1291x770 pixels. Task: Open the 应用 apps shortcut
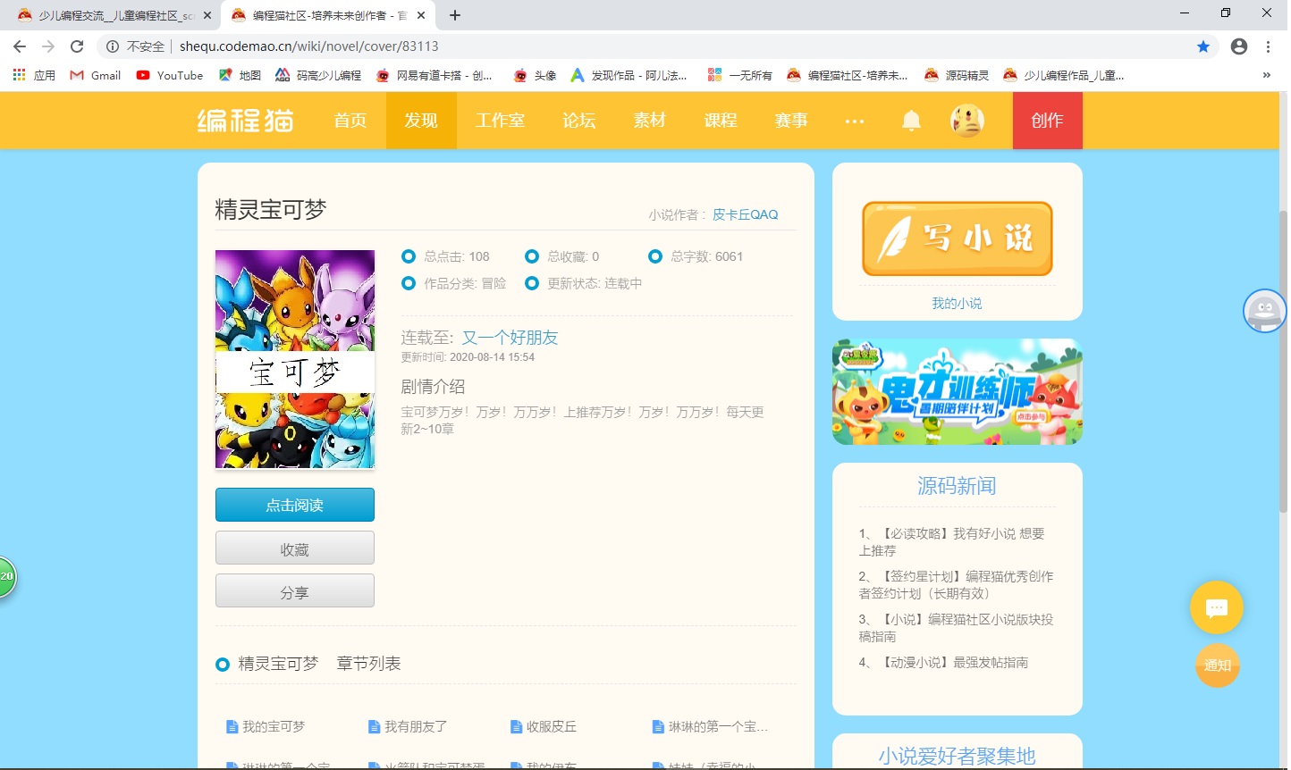pyautogui.click(x=34, y=75)
